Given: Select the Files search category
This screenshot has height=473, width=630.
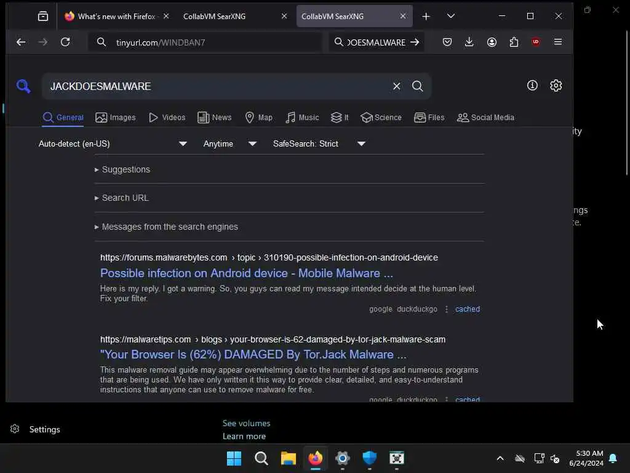Looking at the screenshot, I should click(429, 118).
